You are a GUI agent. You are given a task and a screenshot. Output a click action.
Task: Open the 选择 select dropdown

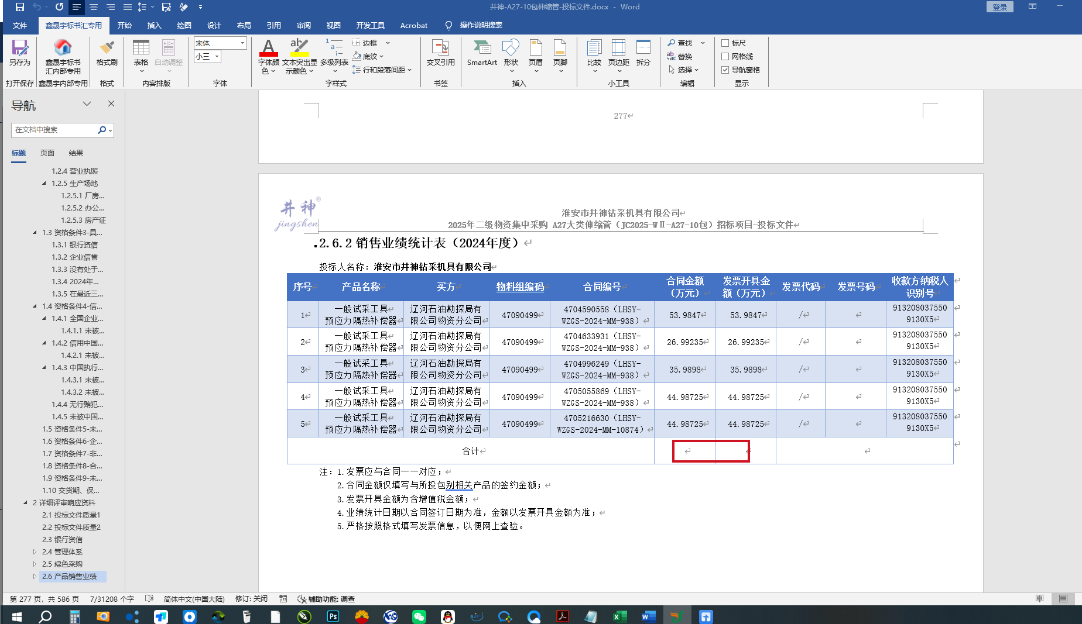683,70
